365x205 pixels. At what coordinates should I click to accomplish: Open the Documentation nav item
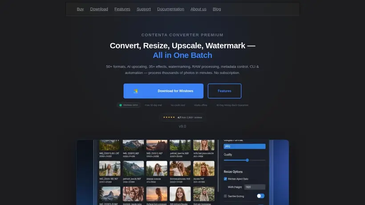[x=170, y=9]
